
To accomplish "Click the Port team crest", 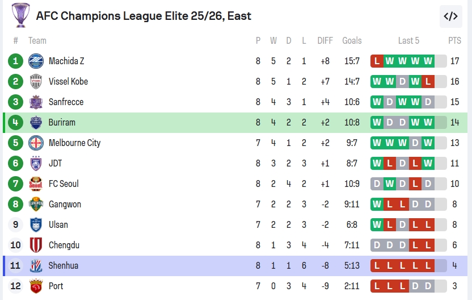I will coord(36,286).
